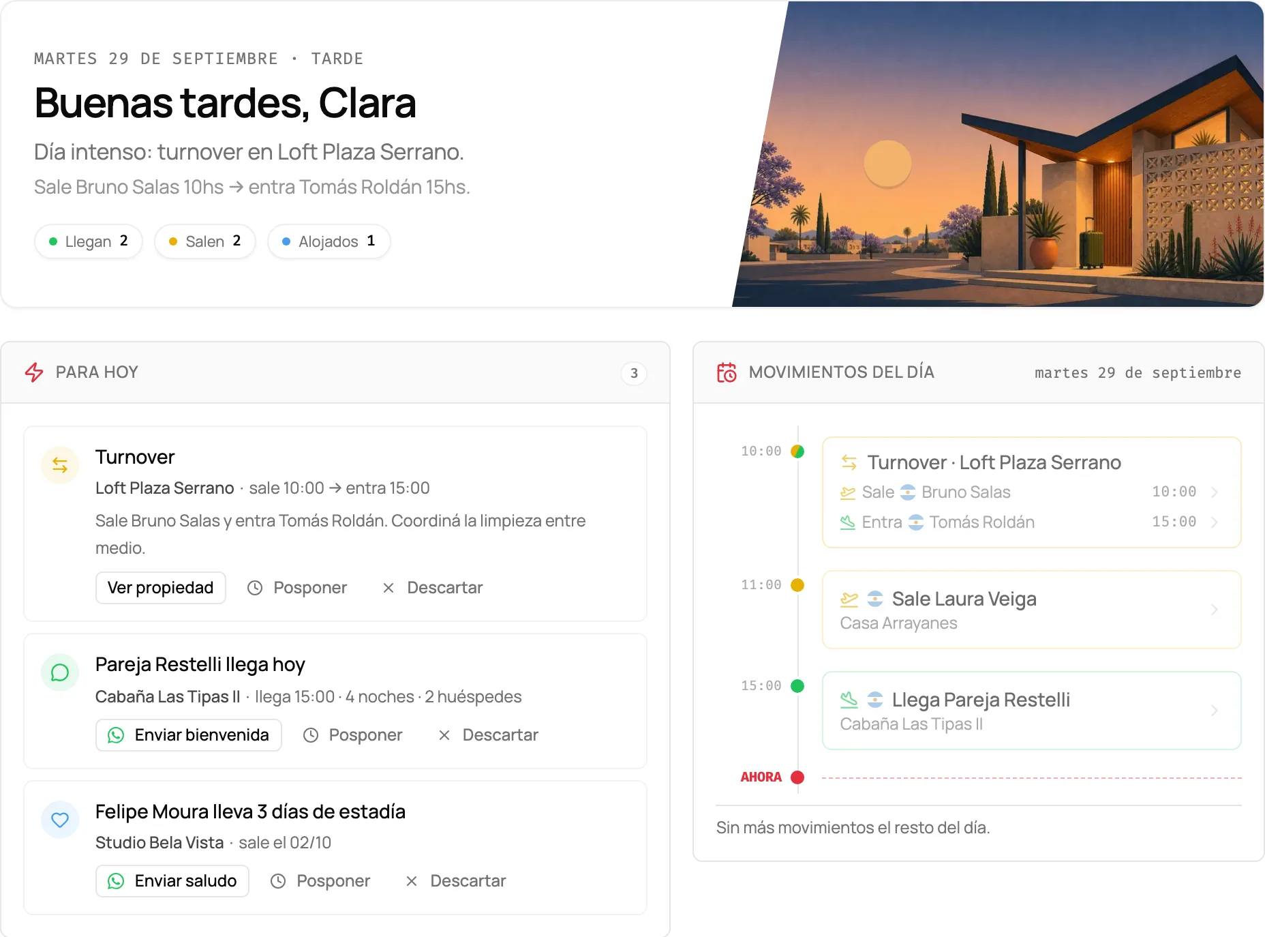Dismiss the Pareja Restelli task with Descartar
Screen dimensions: 1265x937
(x=489, y=735)
